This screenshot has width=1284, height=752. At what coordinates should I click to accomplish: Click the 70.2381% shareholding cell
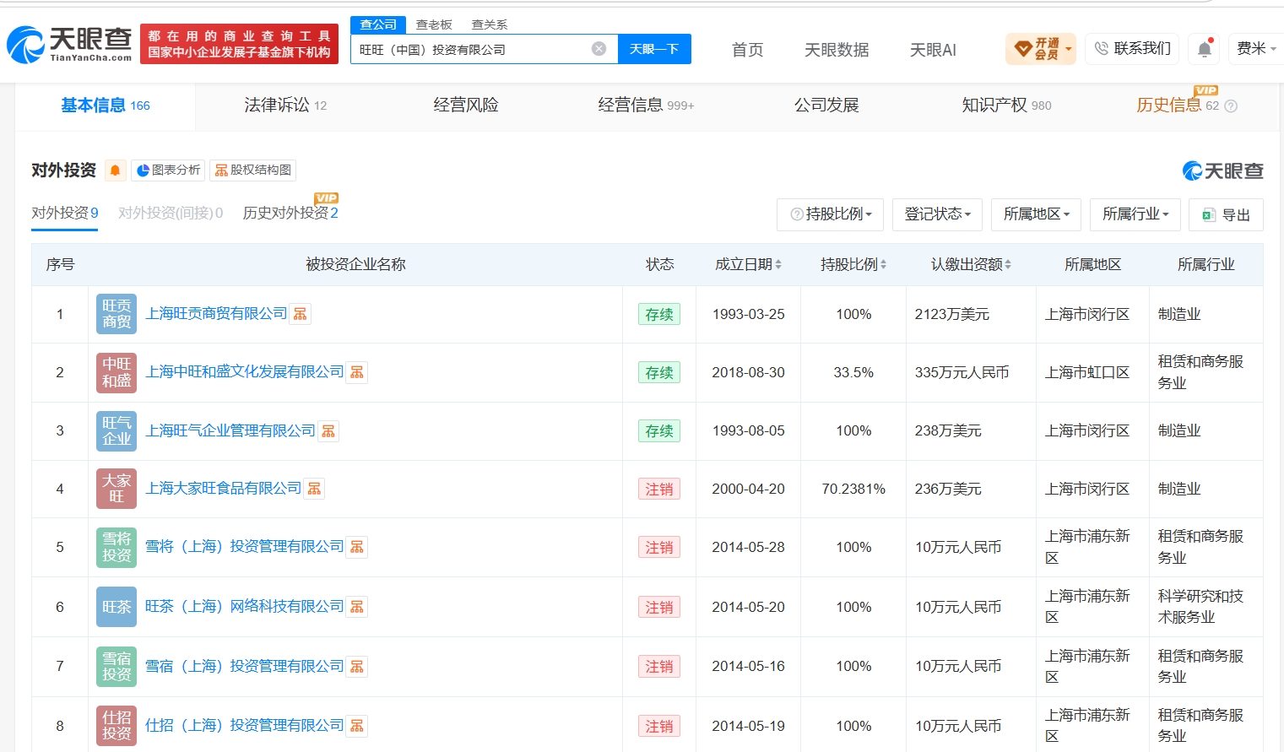(x=853, y=489)
